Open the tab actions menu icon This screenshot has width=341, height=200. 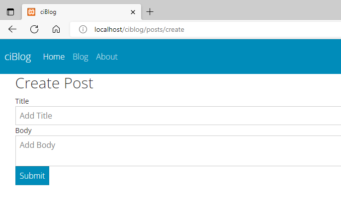(10, 12)
